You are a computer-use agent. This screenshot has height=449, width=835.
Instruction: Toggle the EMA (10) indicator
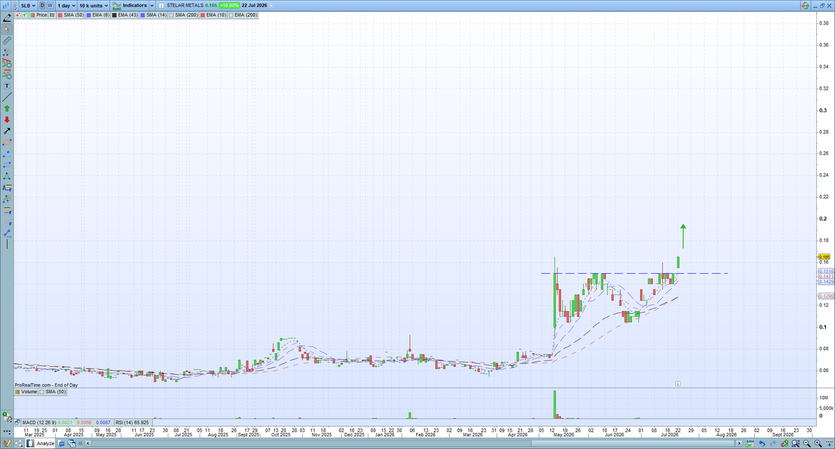tap(213, 15)
